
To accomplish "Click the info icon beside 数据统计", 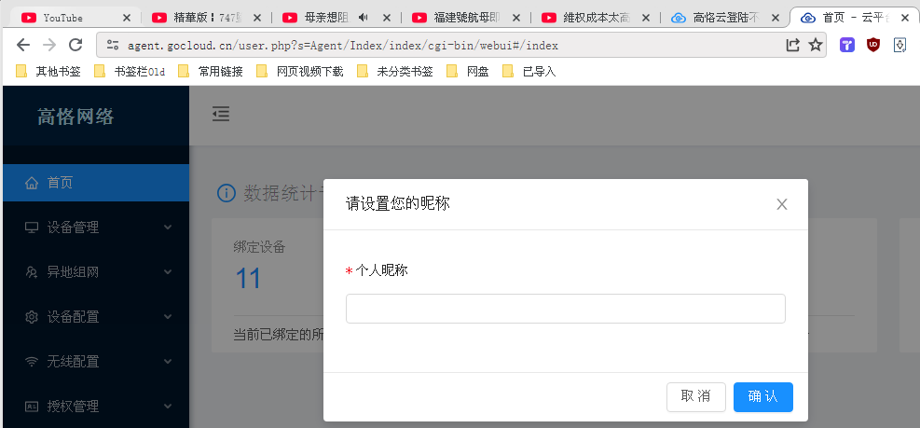I will (x=227, y=193).
